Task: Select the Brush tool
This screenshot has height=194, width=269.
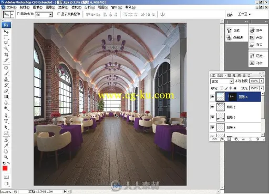Action: (x=6, y=74)
